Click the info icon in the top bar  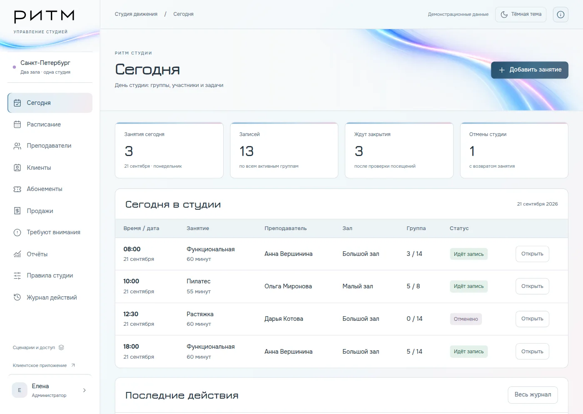[x=561, y=15]
